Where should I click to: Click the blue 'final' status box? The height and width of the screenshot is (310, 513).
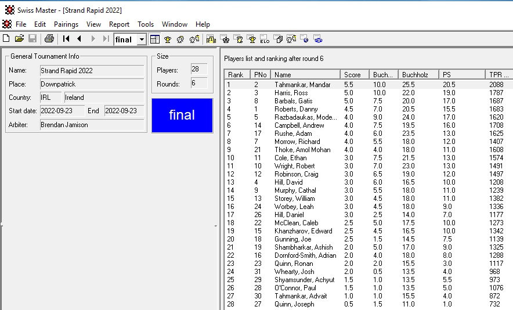[182, 115]
